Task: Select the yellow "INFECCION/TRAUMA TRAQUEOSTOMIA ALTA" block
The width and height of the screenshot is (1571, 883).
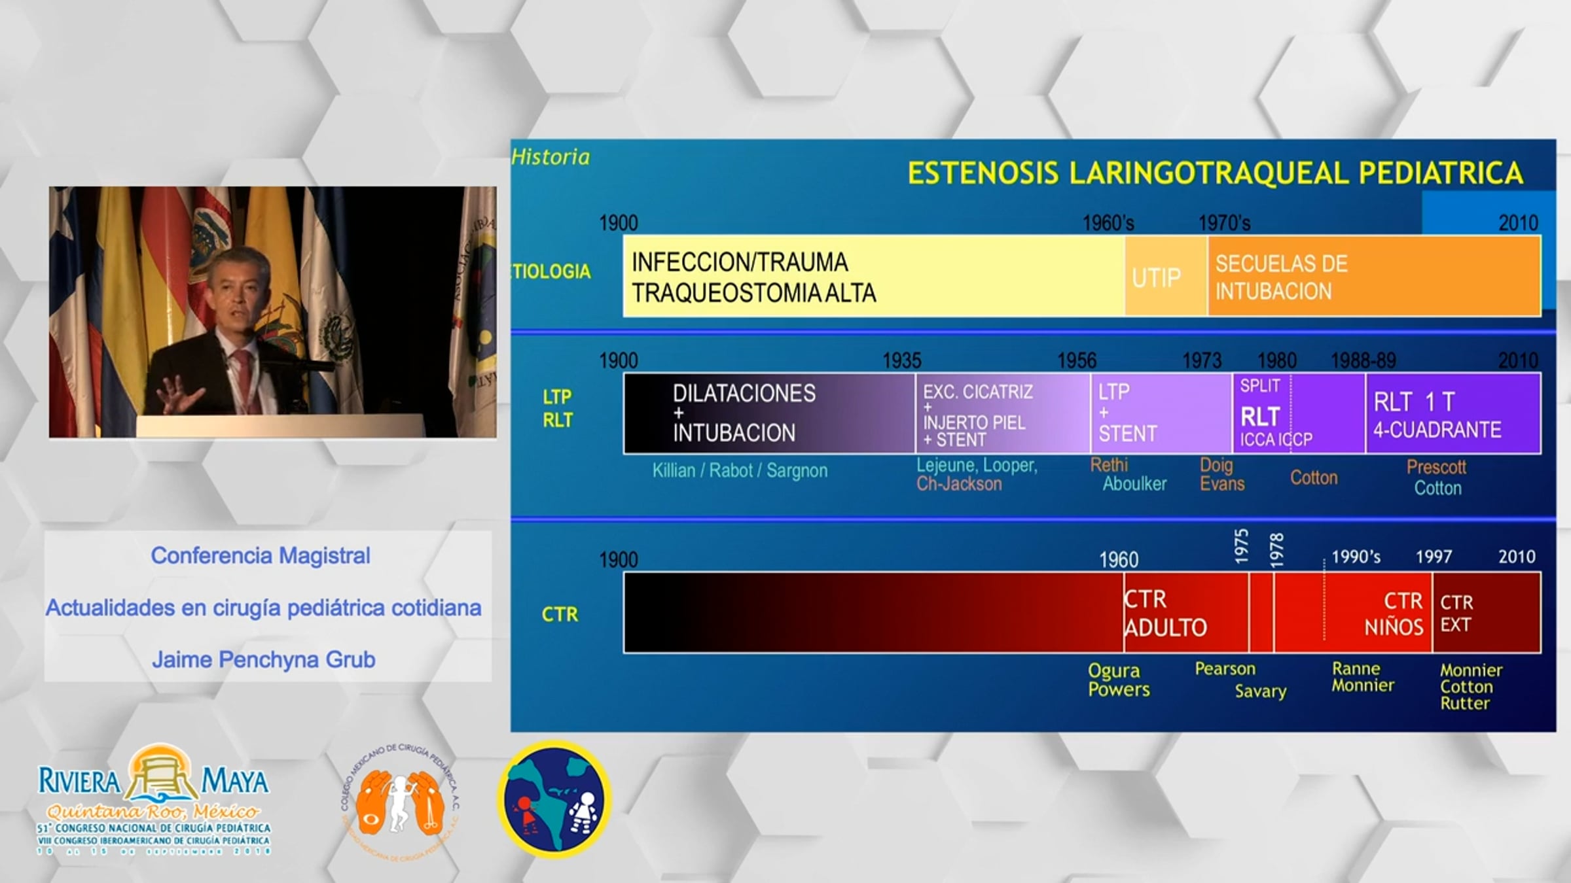Action: 874,276
